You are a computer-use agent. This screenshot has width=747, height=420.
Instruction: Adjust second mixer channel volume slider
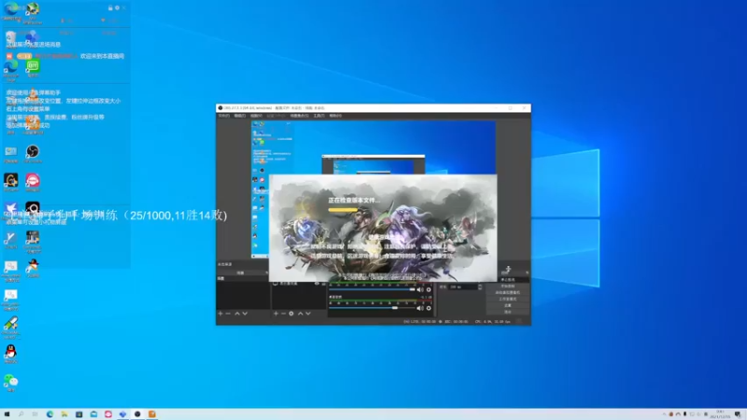tap(372, 308)
